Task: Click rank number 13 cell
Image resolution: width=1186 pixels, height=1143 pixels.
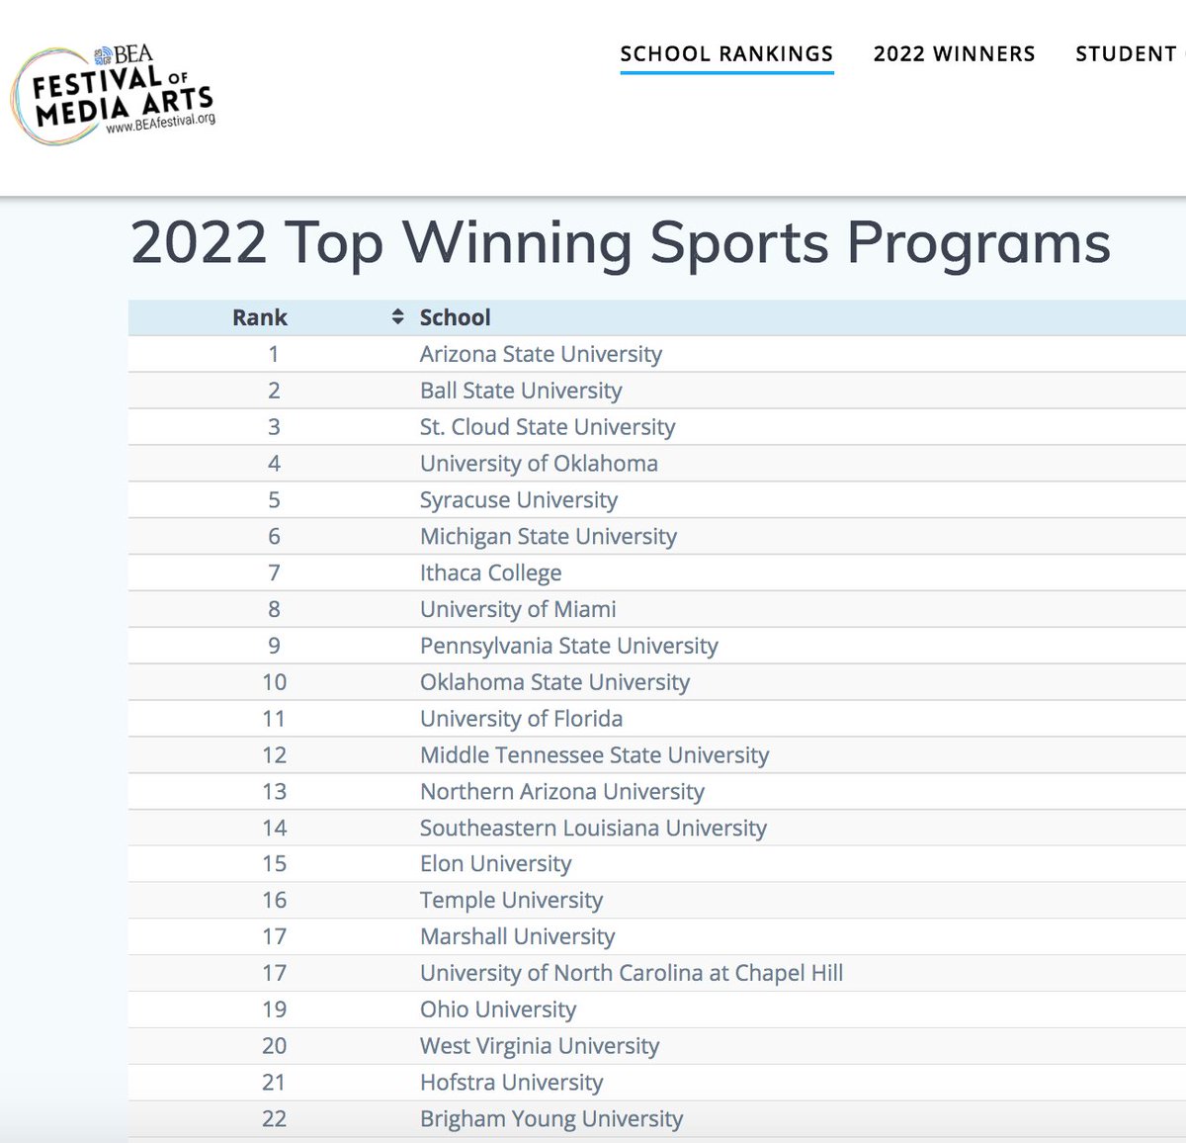Action: [x=274, y=792]
